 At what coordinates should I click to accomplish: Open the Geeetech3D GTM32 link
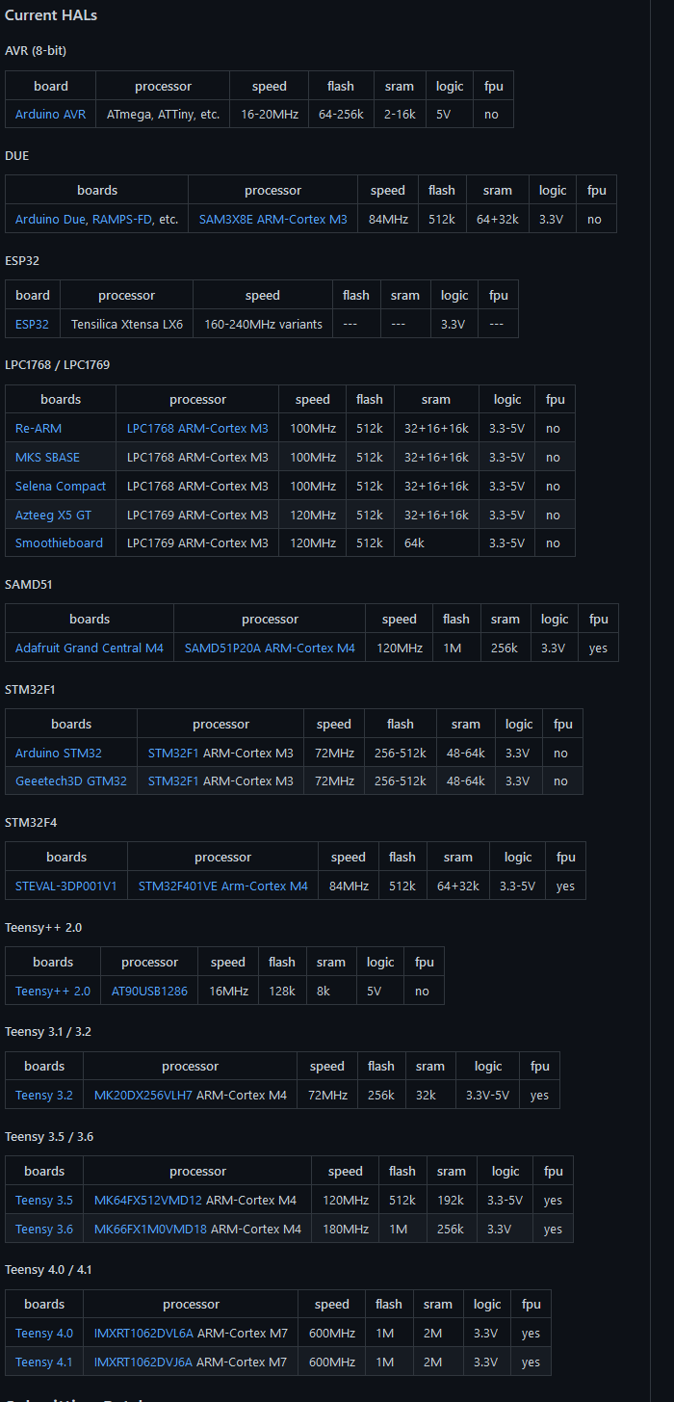coord(71,780)
